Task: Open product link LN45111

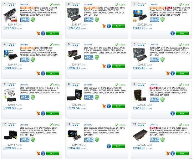Action: click(88, 44)
